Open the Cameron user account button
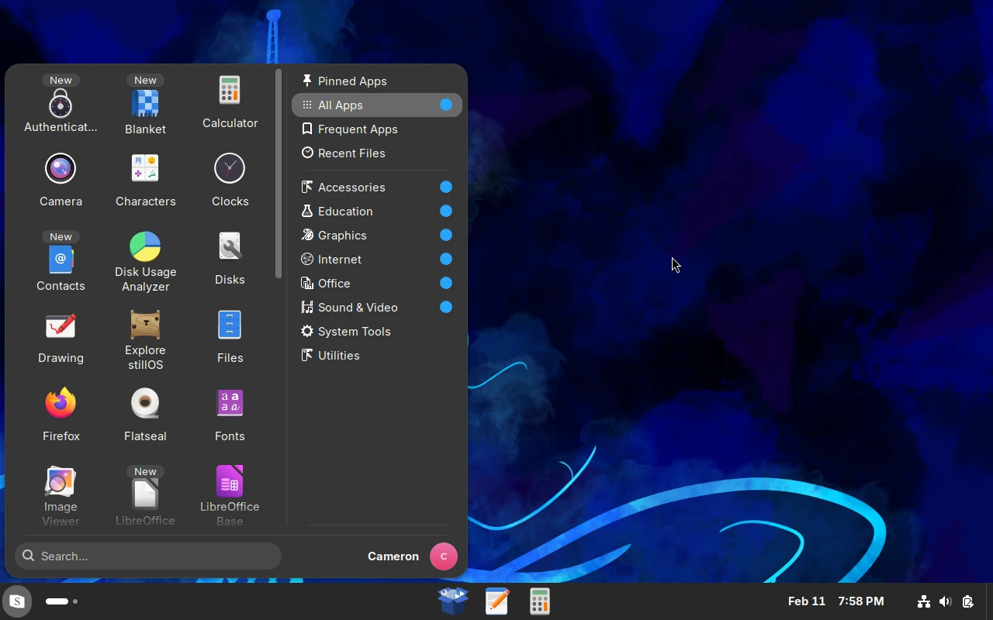Screen dimensions: 993x620 443,556
